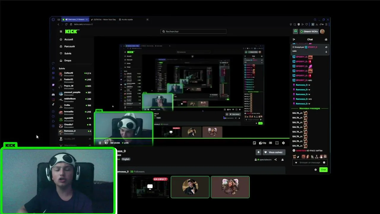Share the stream via share icon
This screenshot has height=214, width=380.
(275, 160)
